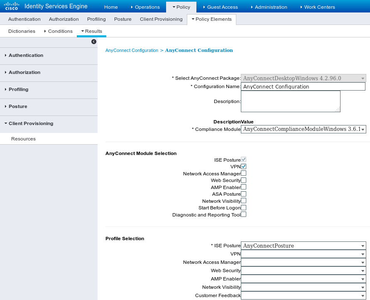Image resolution: width=370 pixels, height=300 pixels.
Task: Enable the ASA Posture checkbox
Action: coord(243,194)
